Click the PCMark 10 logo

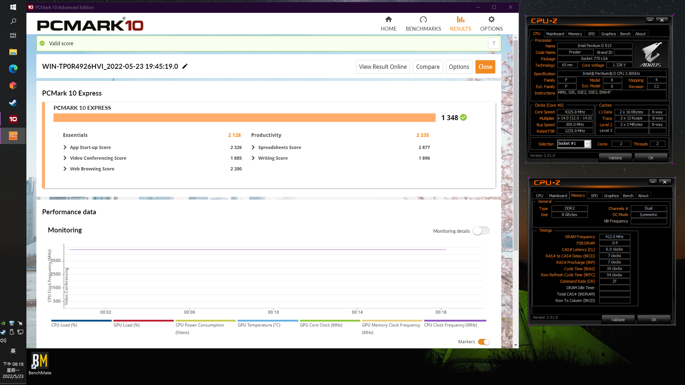coord(90,25)
